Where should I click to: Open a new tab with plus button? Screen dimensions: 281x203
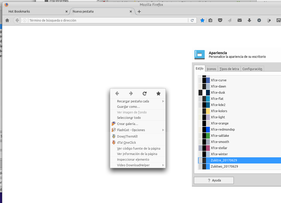coord(139,12)
